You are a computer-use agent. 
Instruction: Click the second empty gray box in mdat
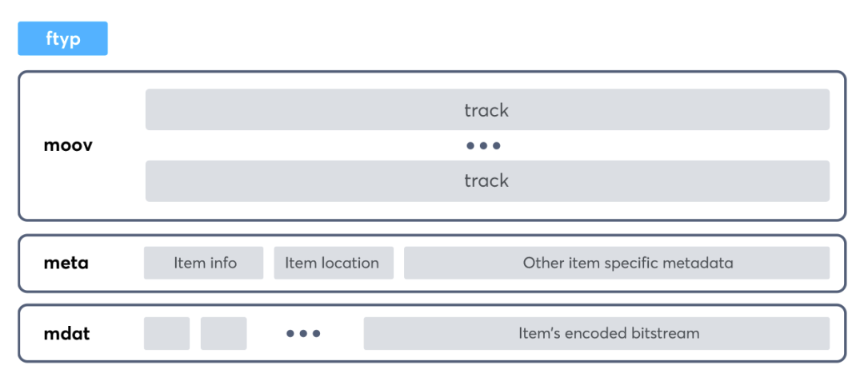point(223,333)
